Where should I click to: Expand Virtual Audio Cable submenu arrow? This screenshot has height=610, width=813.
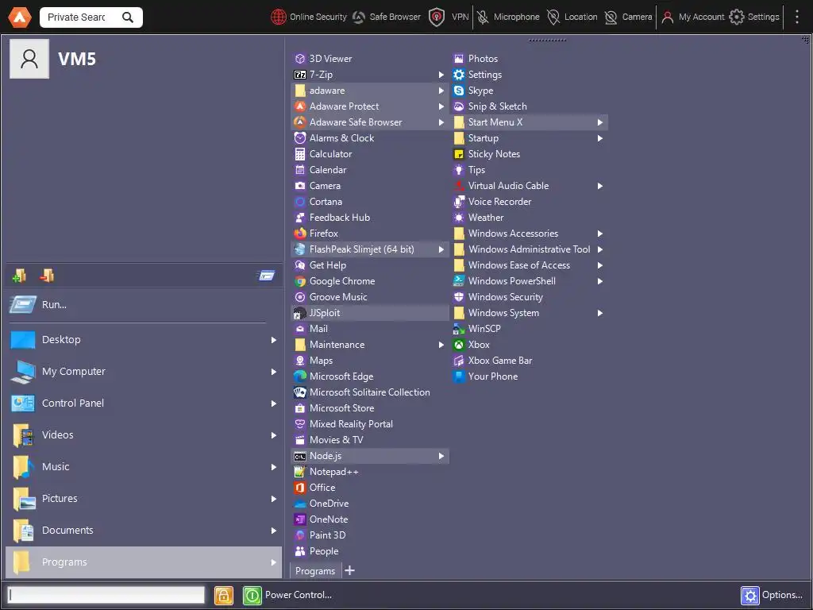click(x=600, y=186)
